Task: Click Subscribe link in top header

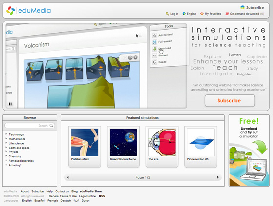Action: click(255, 8)
